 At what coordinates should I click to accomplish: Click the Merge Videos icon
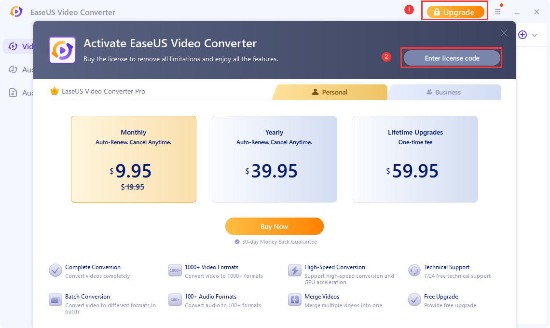point(295,300)
